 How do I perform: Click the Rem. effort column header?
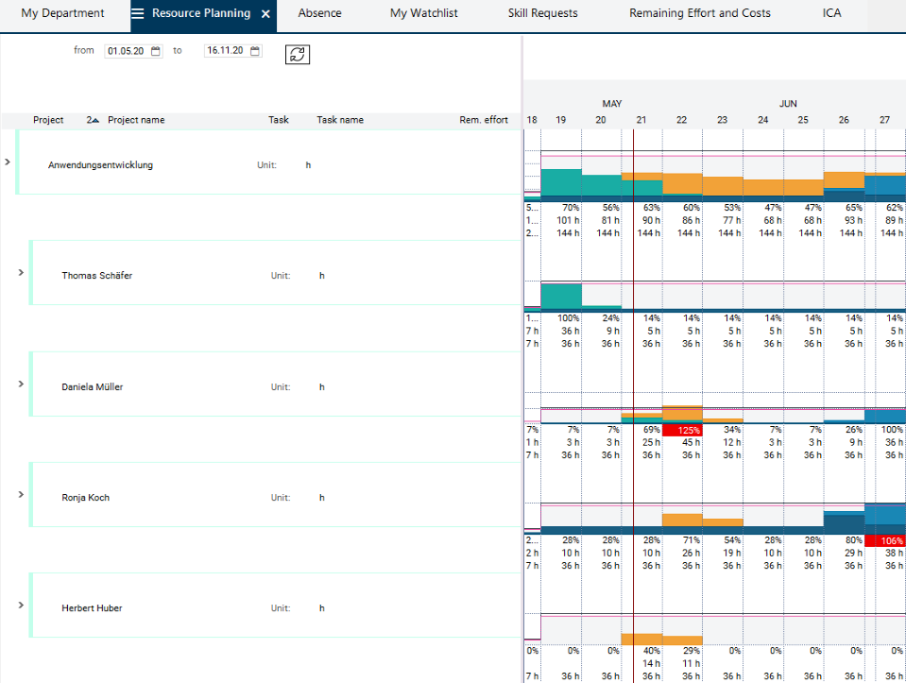(x=484, y=120)
